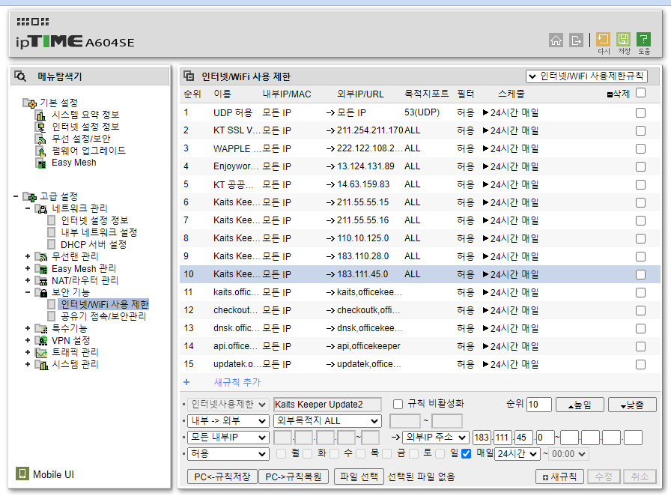671x499 pixels.
Task: Check the delete box for KT 공공 rule 5
Action: [x=640, y=184]
